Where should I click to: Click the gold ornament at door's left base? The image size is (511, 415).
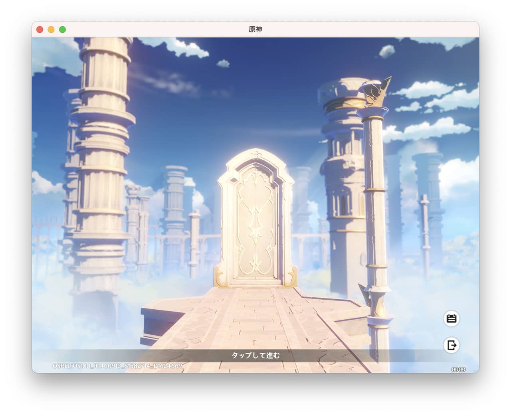[x=220, y=277]
